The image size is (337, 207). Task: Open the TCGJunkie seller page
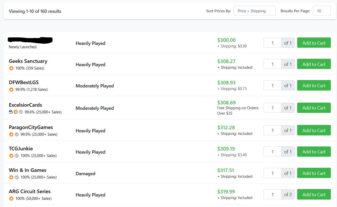(21, 149)
